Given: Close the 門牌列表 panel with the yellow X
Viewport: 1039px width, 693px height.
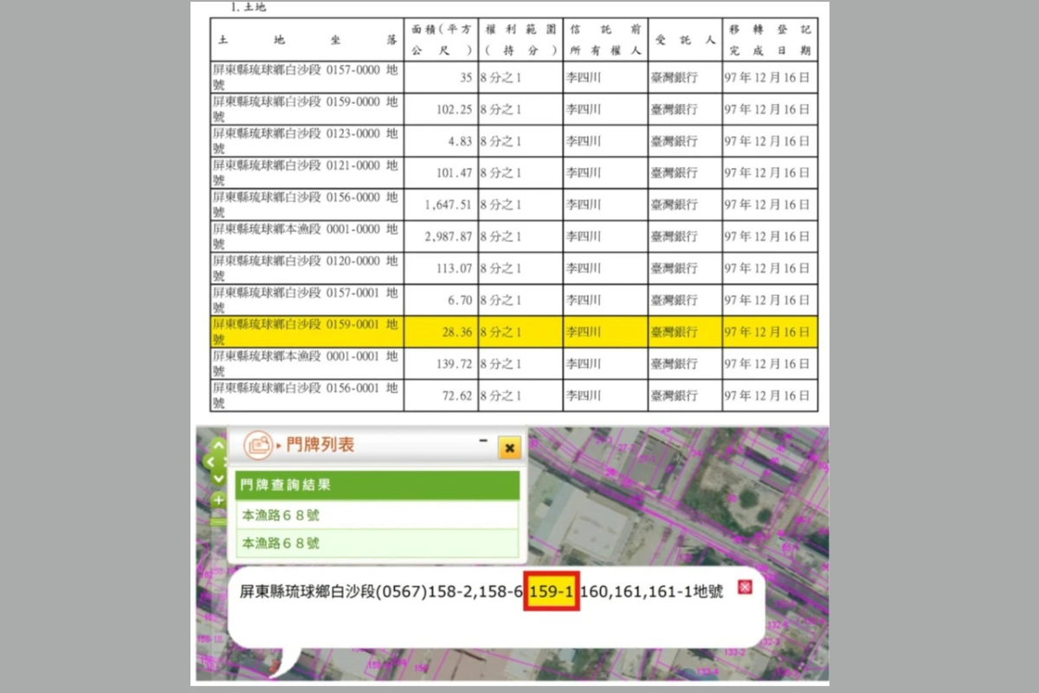Looking at the screenshot, I should point(510,448).
